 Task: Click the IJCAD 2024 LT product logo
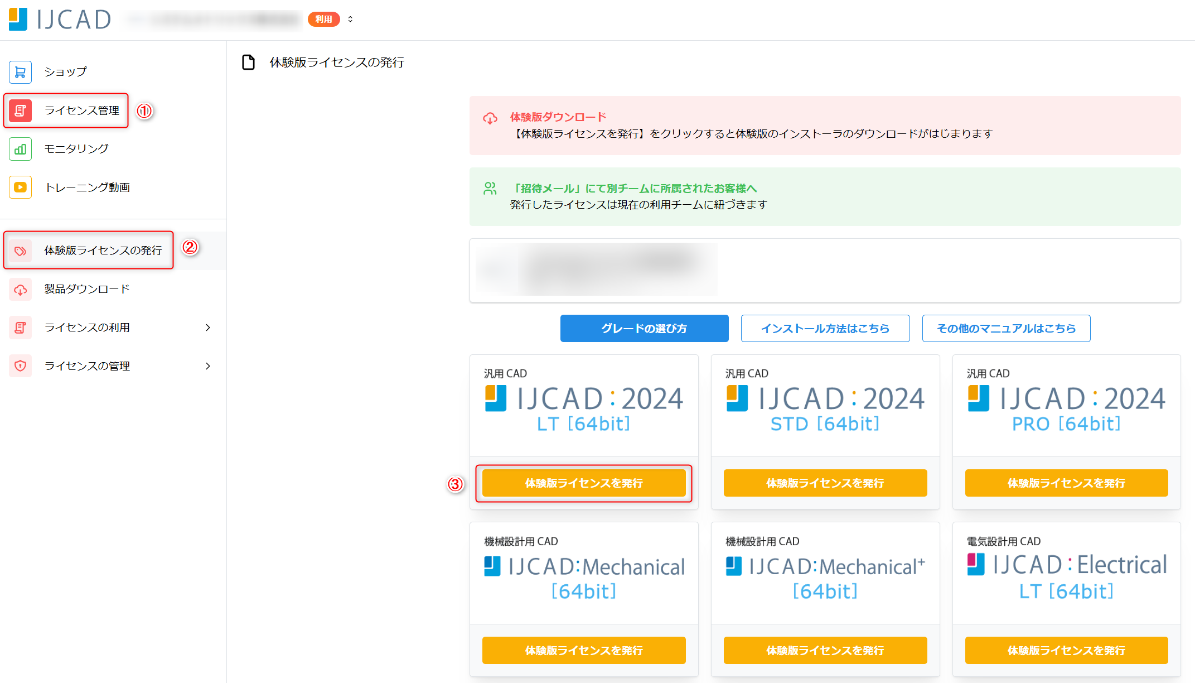pyautogui.click(x=584, y=409)
